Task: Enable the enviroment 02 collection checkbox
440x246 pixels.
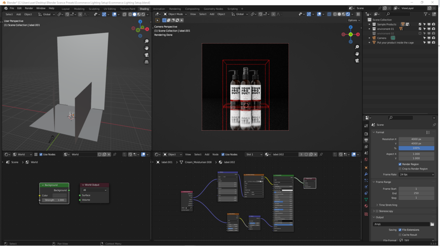Action: click(420, 33)
